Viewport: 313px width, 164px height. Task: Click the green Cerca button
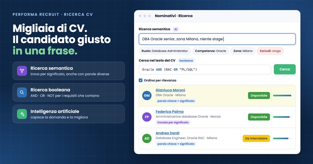285,70
